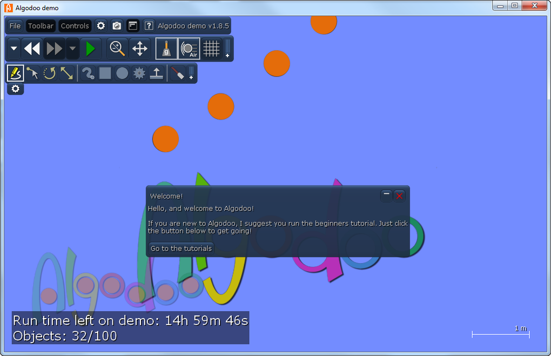Open the File menu

15,25
